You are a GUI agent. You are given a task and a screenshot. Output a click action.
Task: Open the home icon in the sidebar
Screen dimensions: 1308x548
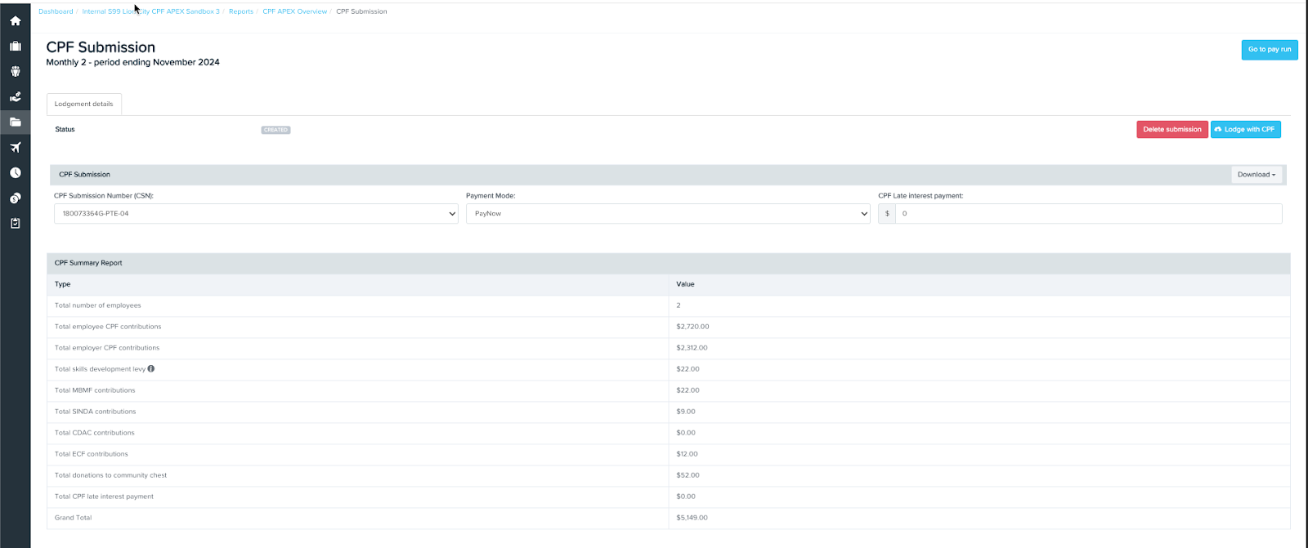pos(15,21)
